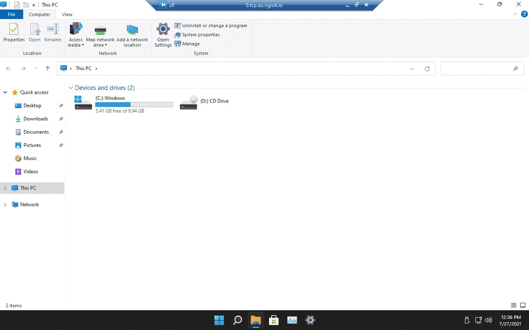Open Downloads in the navigation pane
The image size is (529, 330).
click(x=36, y=119)
